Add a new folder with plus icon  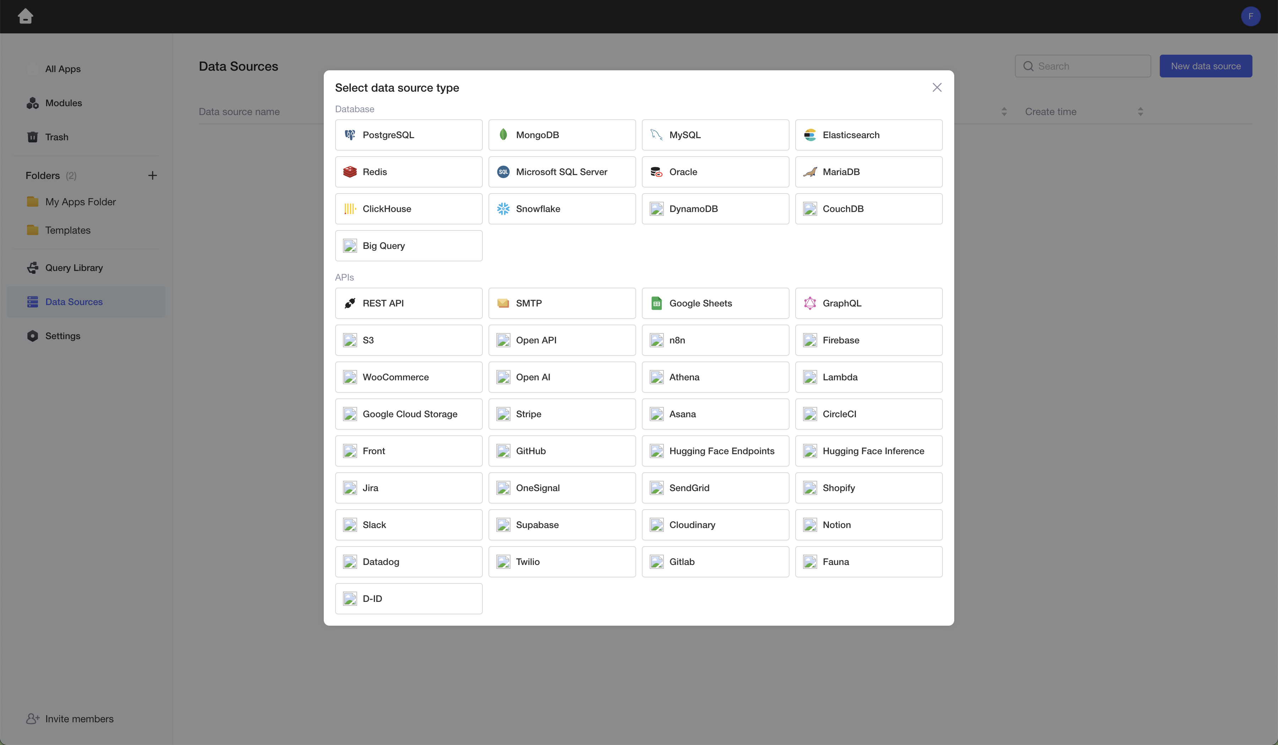pyautogui.click(x=152, y=175)
